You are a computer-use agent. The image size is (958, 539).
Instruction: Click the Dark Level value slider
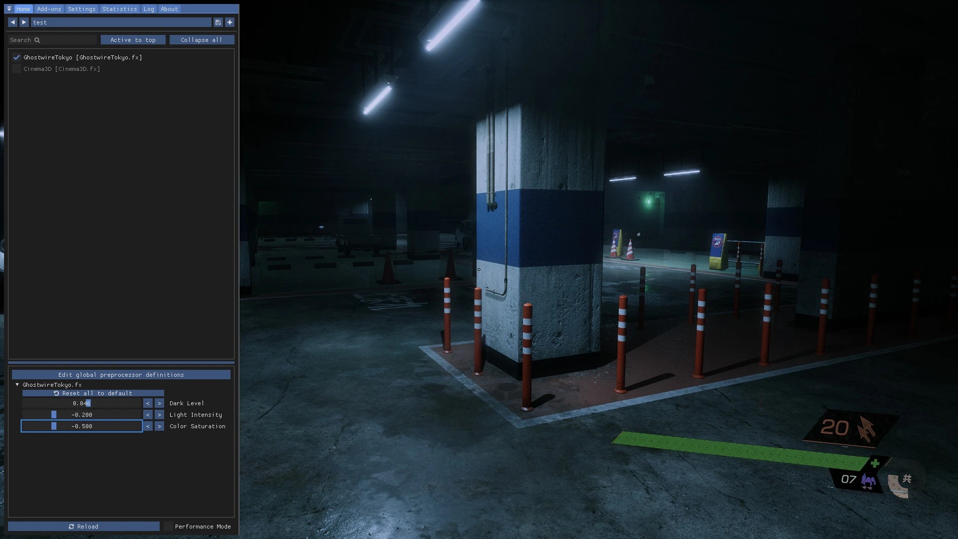coord(82,403)
